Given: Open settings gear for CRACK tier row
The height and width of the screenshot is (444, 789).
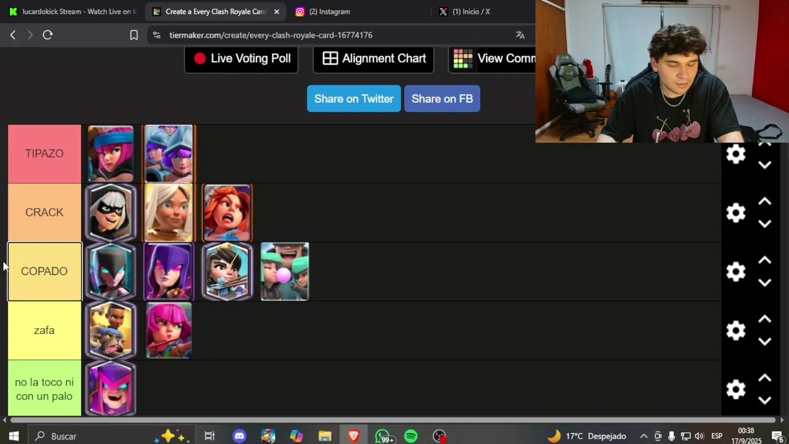Looking at the screenshot, I should [x=735, y=213].
